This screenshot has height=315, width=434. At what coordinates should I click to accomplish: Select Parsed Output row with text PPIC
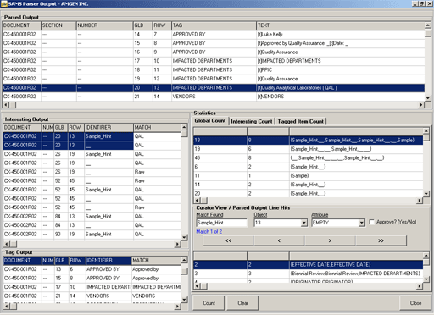pos(214,69)
